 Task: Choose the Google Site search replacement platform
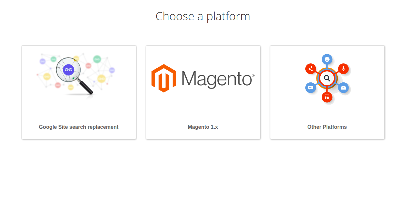point(79,93)
